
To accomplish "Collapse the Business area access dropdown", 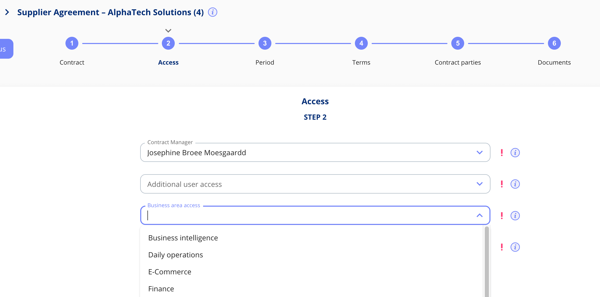I will [x=479, y=215].
